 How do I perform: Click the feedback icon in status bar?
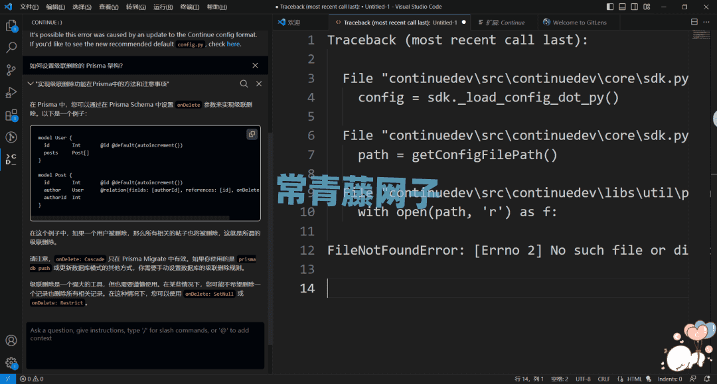pos(693,379)
